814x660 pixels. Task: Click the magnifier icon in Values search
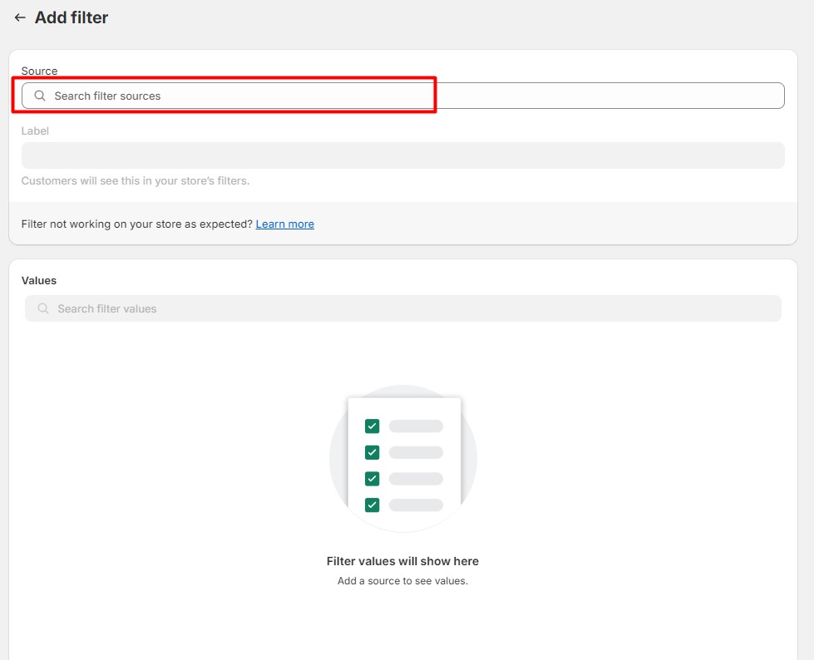tap(43, 308)
